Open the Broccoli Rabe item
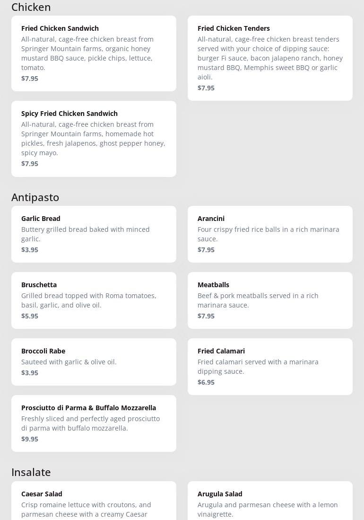This screenshot has width=364, height=520. [94, 361]
